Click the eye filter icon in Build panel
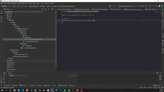164x92 pixels. pyautogui.click(x=4, y=82)
